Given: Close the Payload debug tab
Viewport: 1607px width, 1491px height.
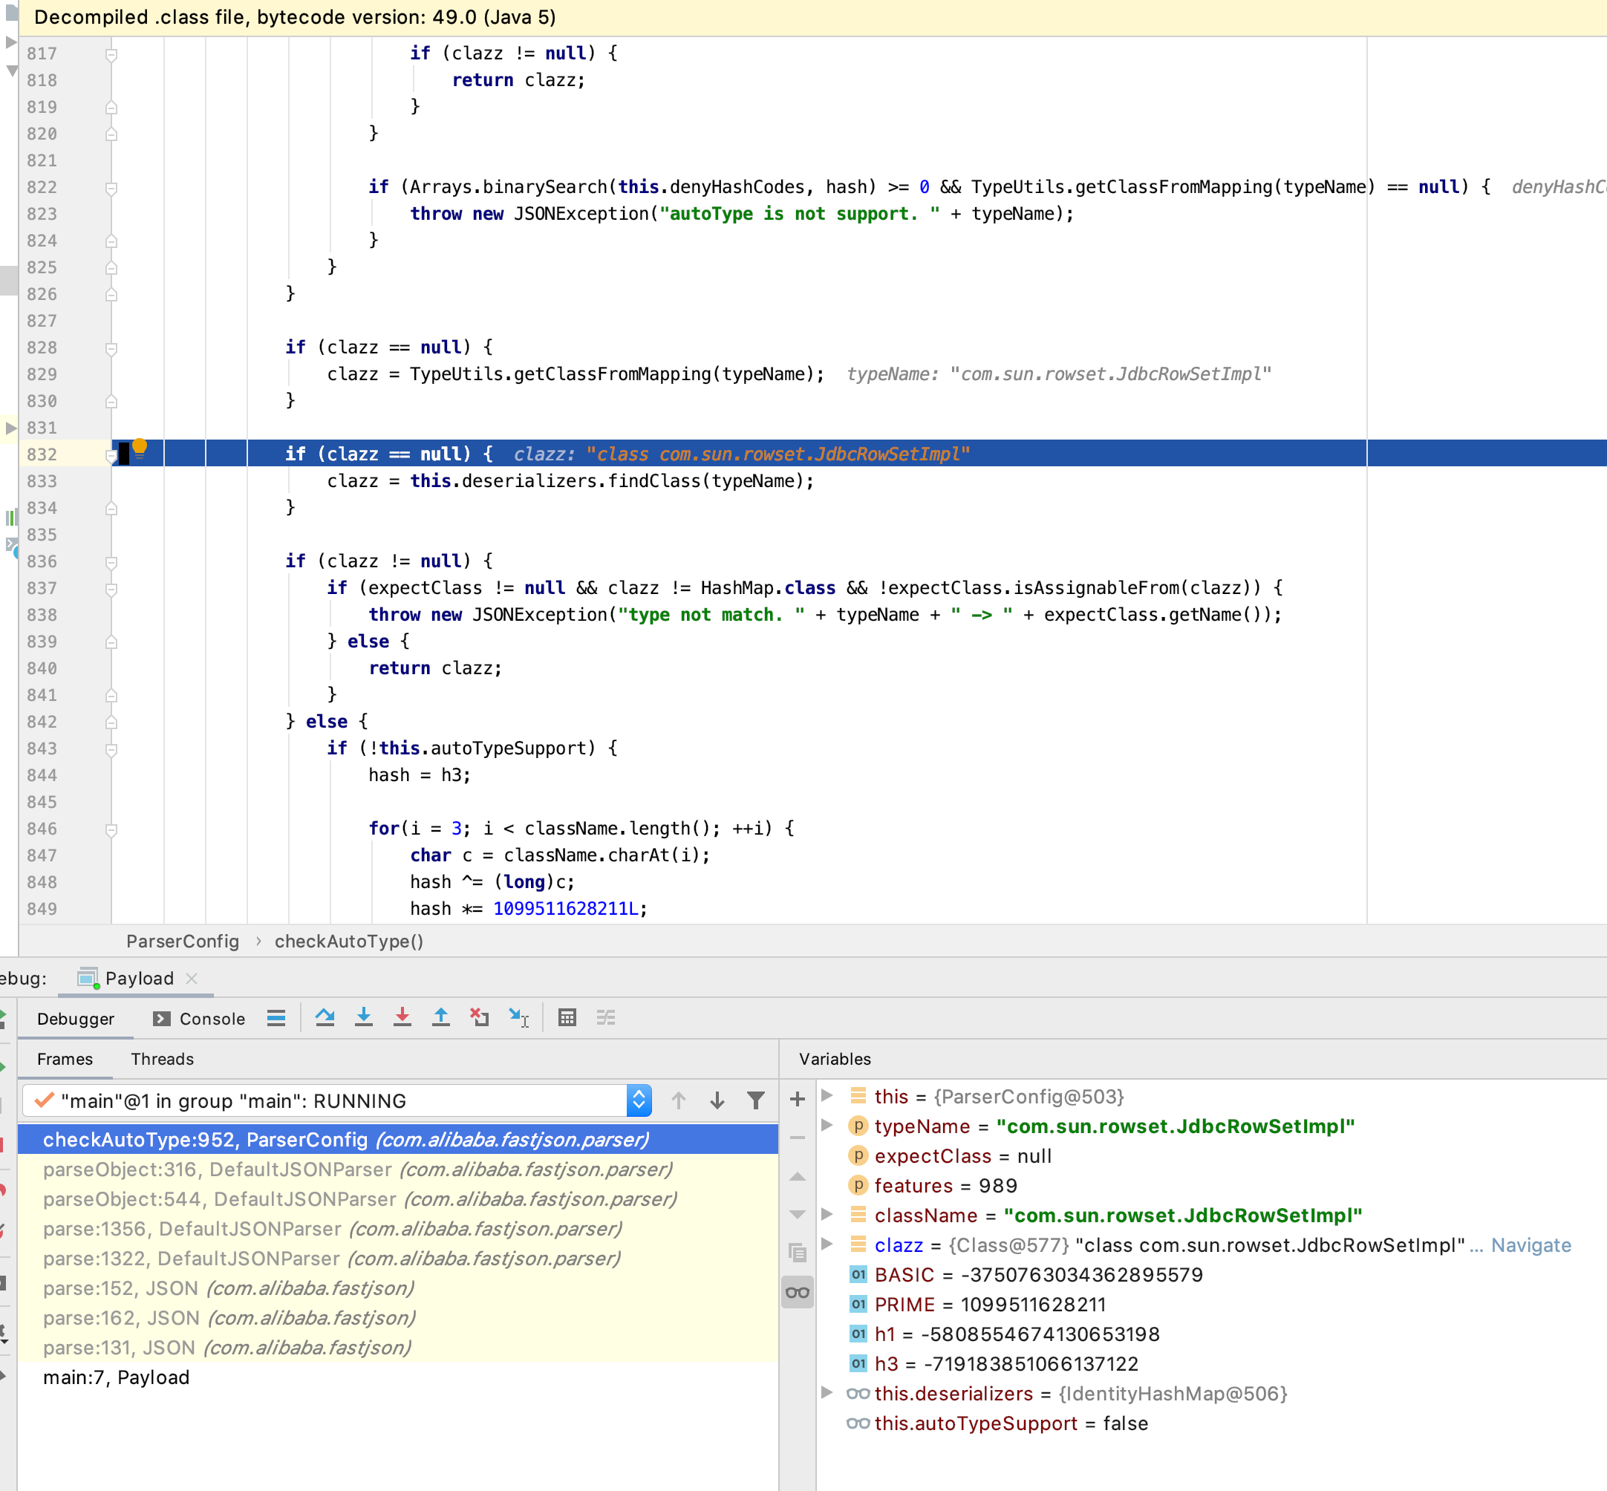Looking at the screenshot, I should [x=191, y=979].
